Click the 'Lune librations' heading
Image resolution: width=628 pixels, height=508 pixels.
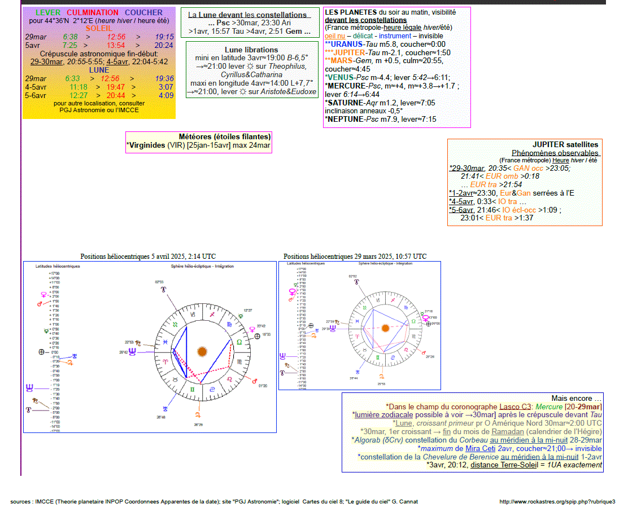pos(251,50)
